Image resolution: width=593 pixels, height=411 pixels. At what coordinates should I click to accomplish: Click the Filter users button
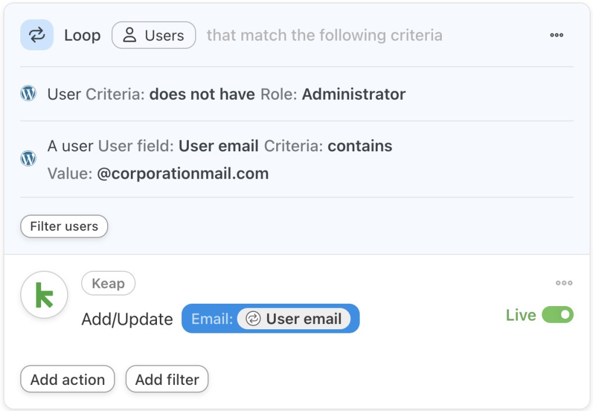pos(64,226)
